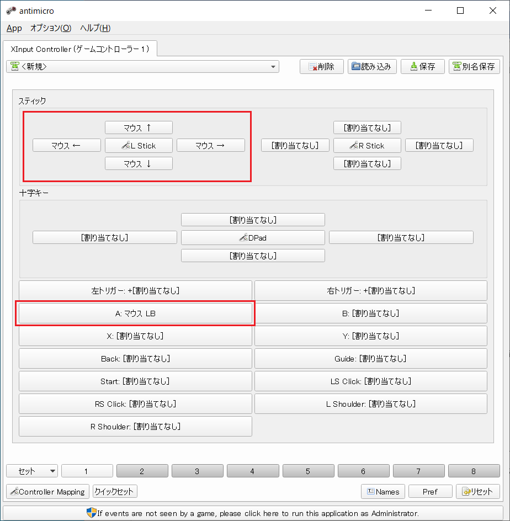Click the 別名保存 (save as) button
This screenshot has height=521, width=510.
click(x=474, y=66)
